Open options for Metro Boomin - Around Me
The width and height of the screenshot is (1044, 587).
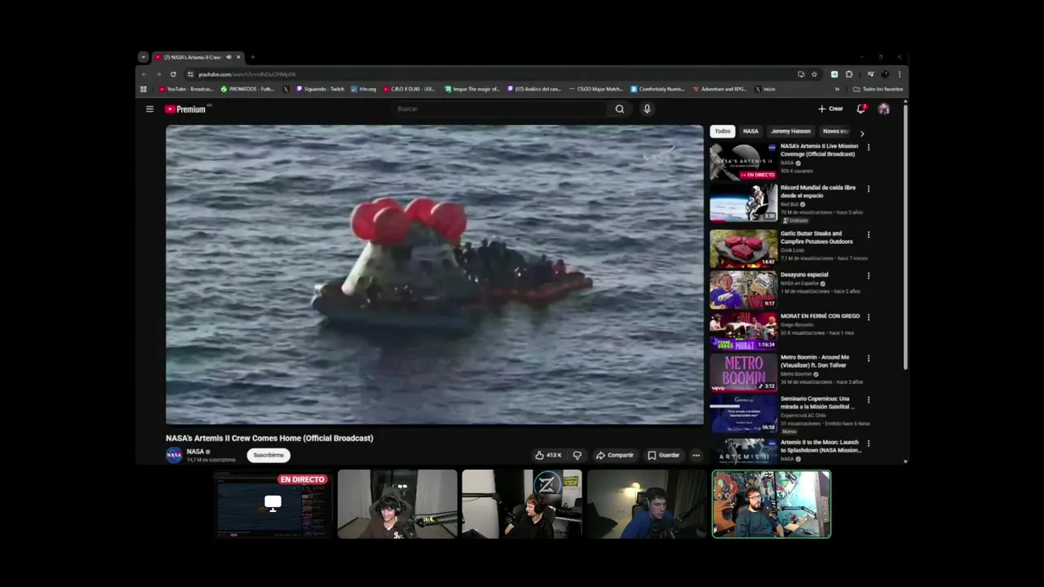click(x=868, y=359)
